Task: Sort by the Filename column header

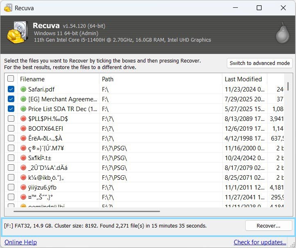Action: (x=58, y=79)
